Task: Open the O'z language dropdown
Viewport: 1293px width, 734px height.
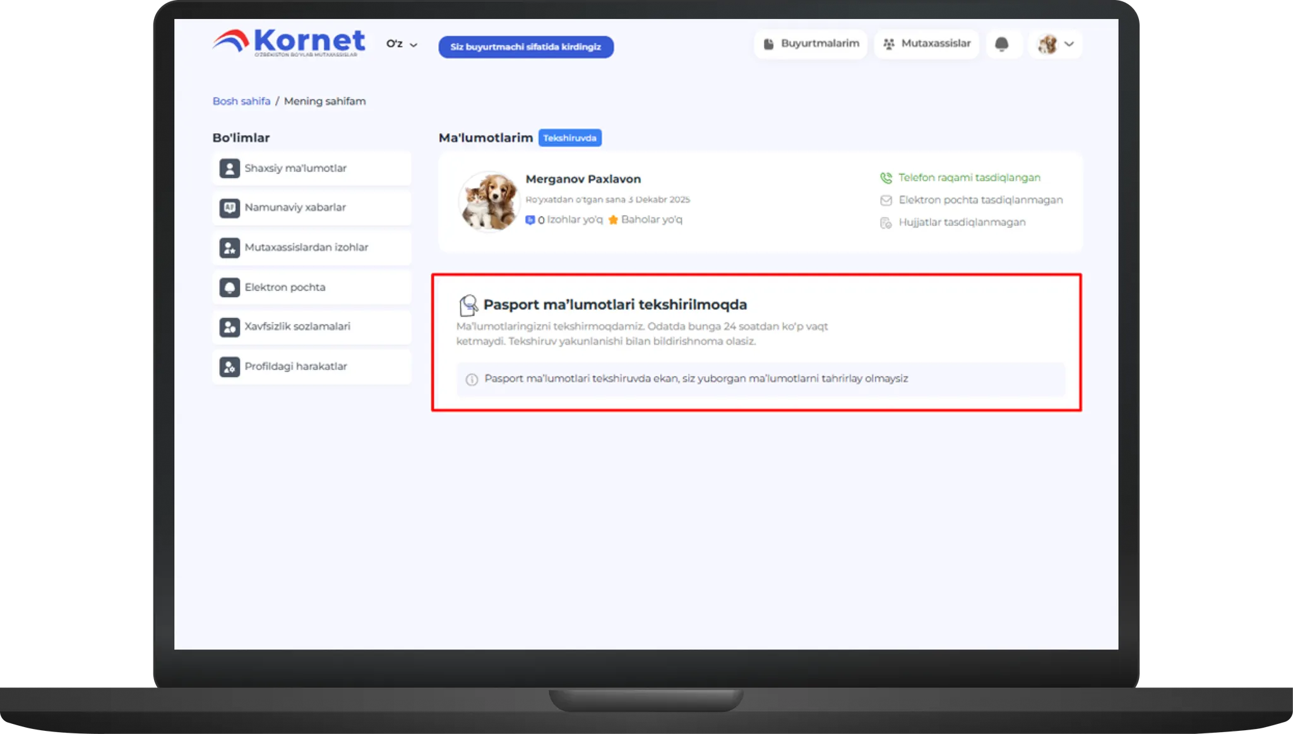Action: (x=402, y=44)
